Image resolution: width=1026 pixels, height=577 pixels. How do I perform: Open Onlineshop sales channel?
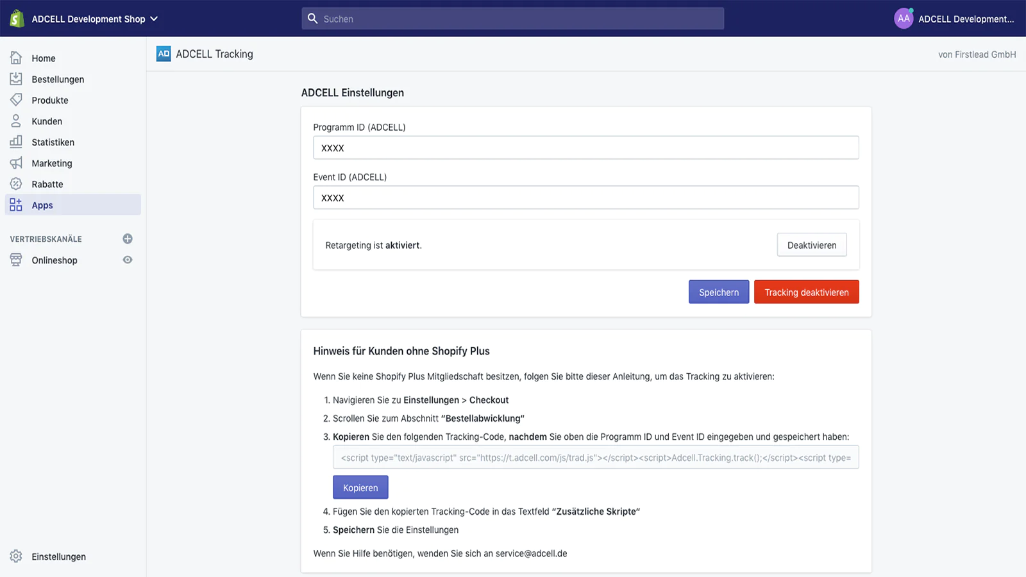click(x=55, y=260)
